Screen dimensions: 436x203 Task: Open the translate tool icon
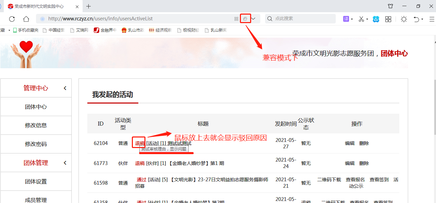[x=346, y=19]
